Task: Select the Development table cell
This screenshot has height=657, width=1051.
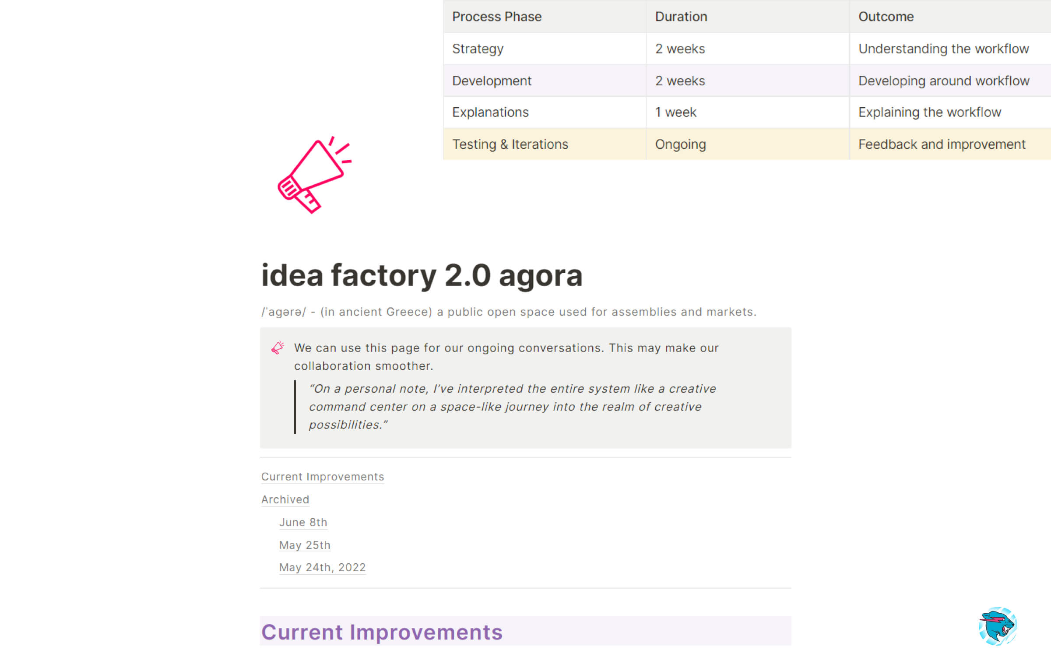Action: pos(492,81)
